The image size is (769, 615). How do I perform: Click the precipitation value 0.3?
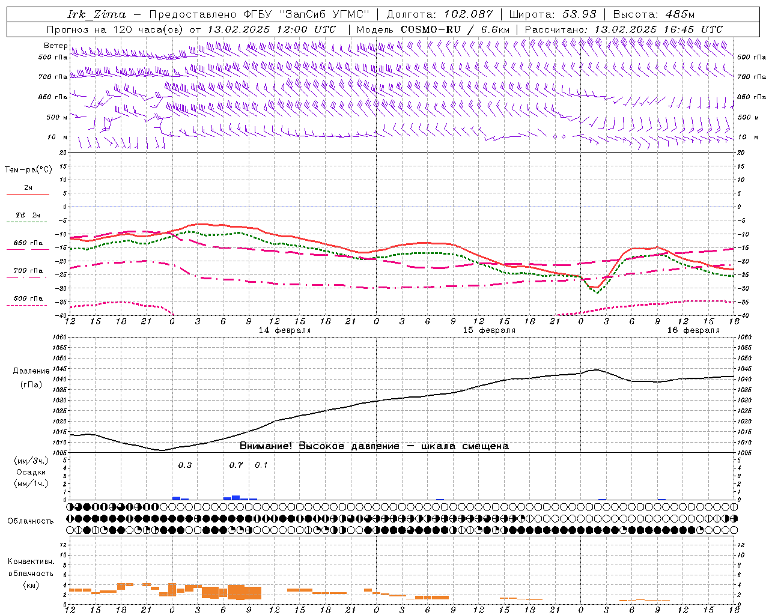coord(185,465)
